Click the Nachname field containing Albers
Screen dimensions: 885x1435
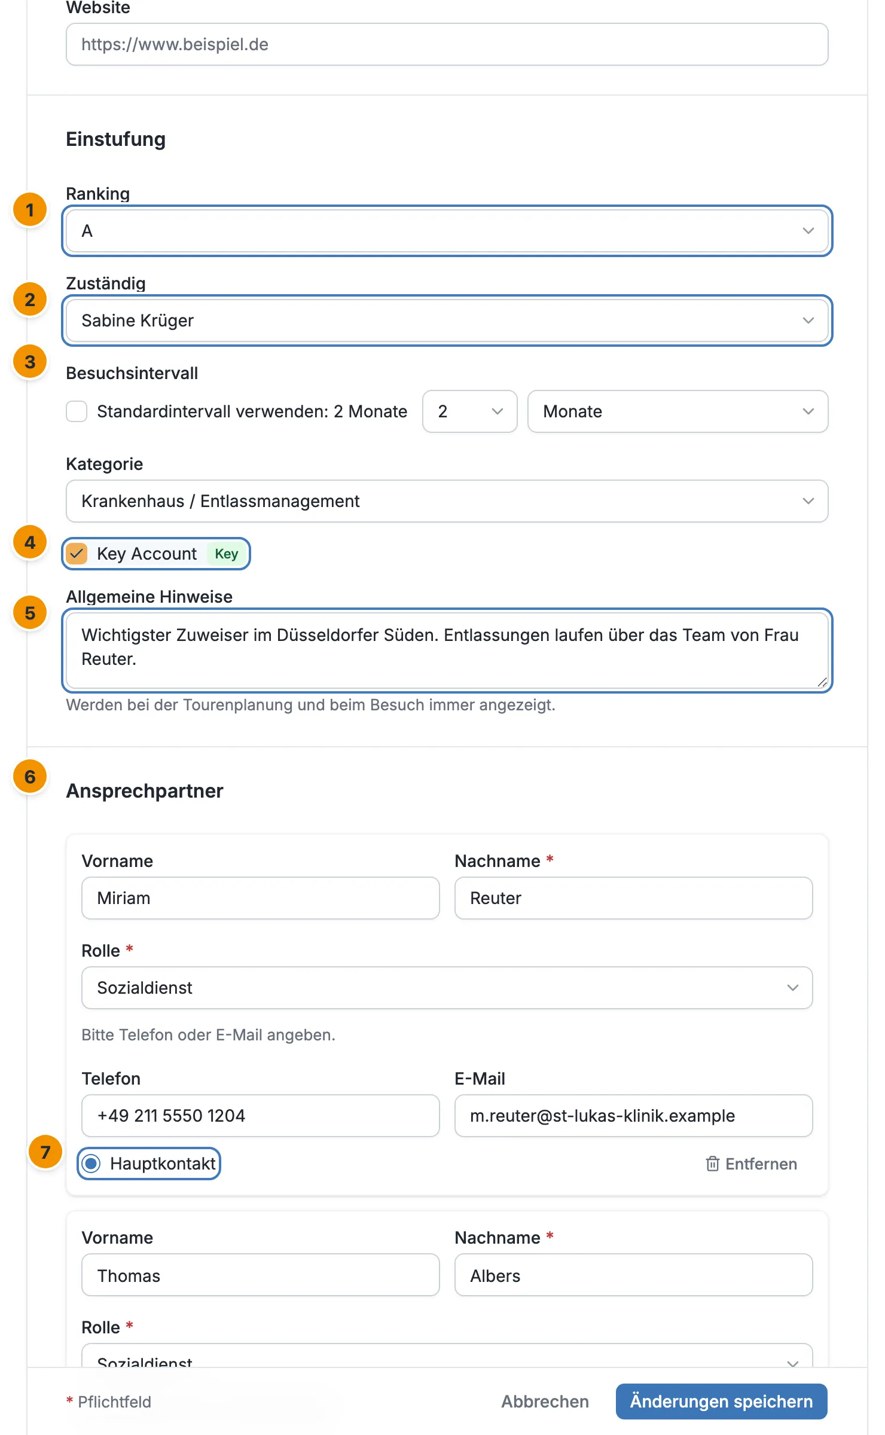[634, 1275]
